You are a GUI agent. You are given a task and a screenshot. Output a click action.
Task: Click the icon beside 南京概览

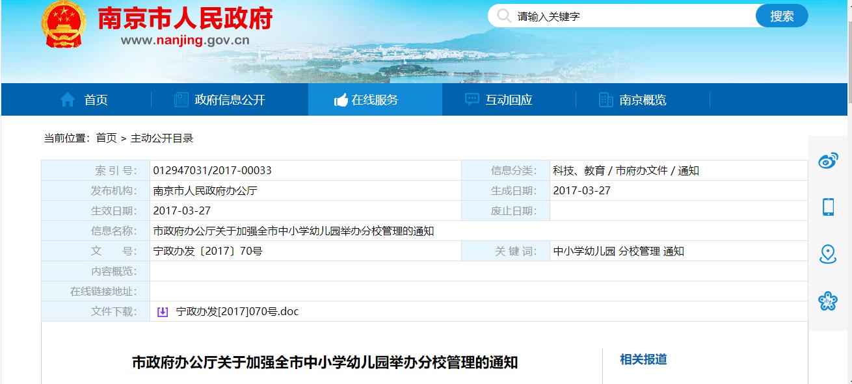(605, 99)
